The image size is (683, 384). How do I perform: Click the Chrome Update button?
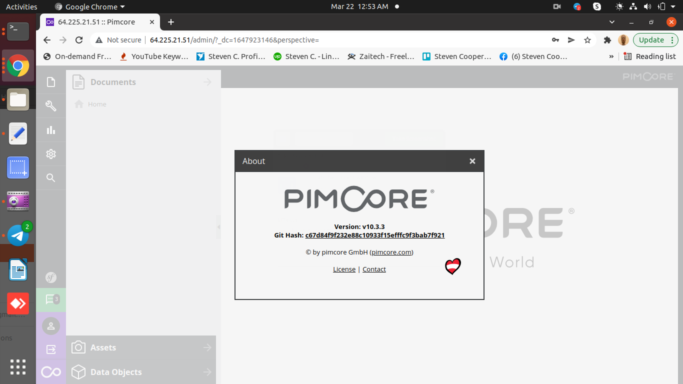[655, 40]
